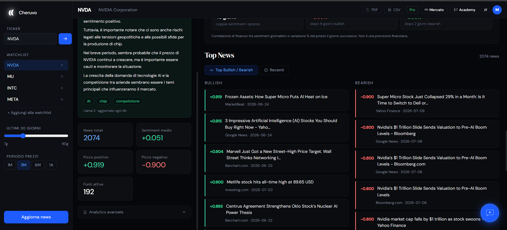Remove NVDA from the watchlist
Screen dimensions: 507x230
coord(62,65)
